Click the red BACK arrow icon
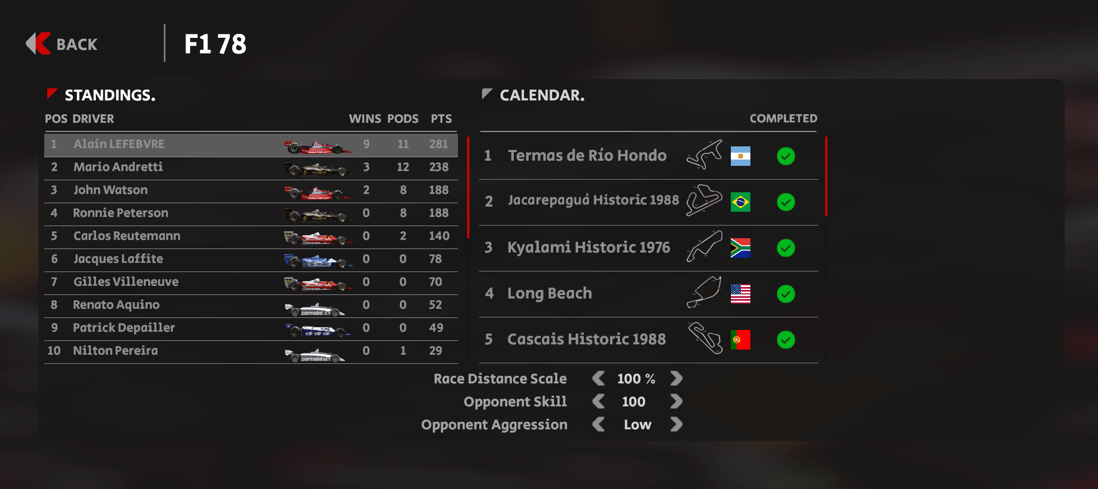1098x489 pixels. [x=38, y=44]
